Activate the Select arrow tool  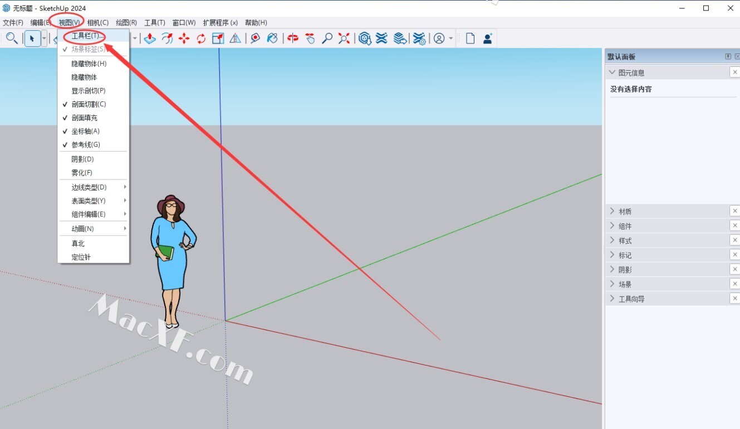[x=32, y=38]
